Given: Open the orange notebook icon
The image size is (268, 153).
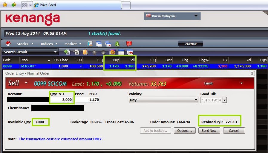Looking at the screenshot, I should coord(85,52).
